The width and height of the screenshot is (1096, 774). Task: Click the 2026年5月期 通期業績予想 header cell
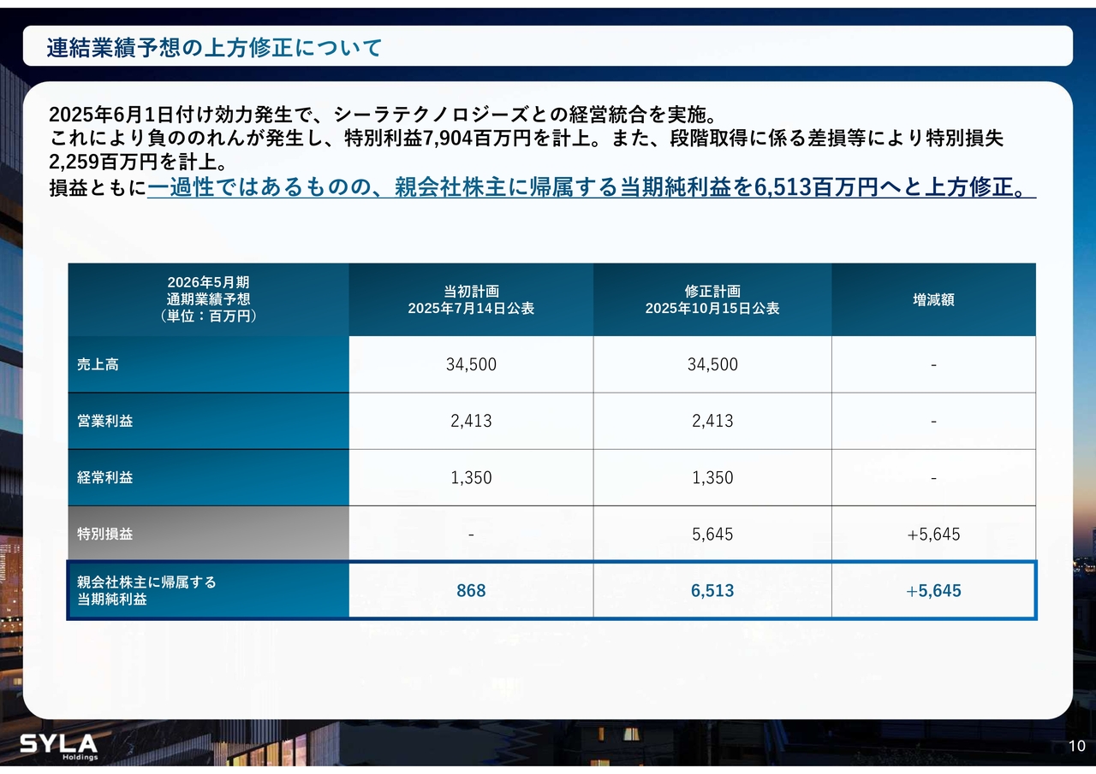pyautogui.click(x=208, y=299)
